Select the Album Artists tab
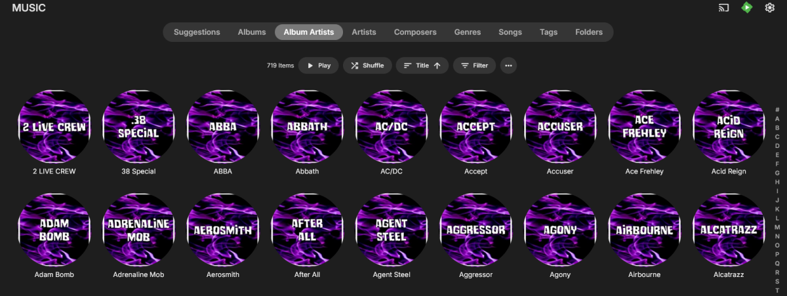The height and width of the screenshot is (296, 787). click(309, 32)
